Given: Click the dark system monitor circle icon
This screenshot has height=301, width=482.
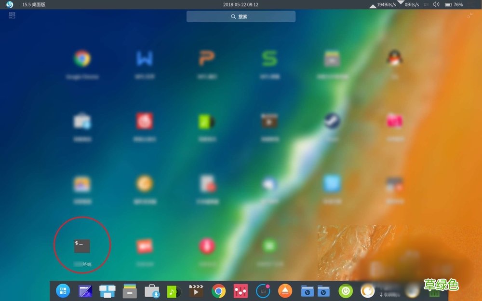Looking at the screenshot, I should 263,291.
